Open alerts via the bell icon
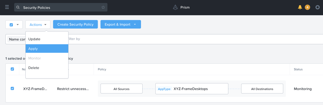Image resolution: width=323 pixels, height=105 pixels. (x=300, y=7)
